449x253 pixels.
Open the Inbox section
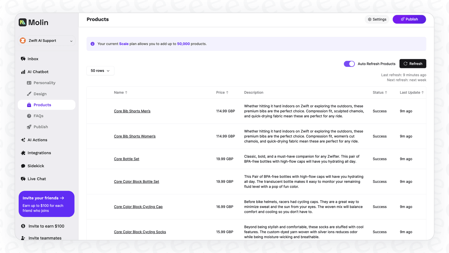pos(33,59)
